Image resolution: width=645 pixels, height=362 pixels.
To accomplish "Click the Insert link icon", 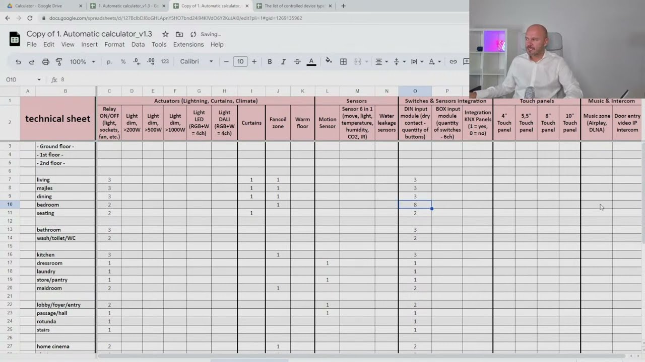I will tap(453, 61).
